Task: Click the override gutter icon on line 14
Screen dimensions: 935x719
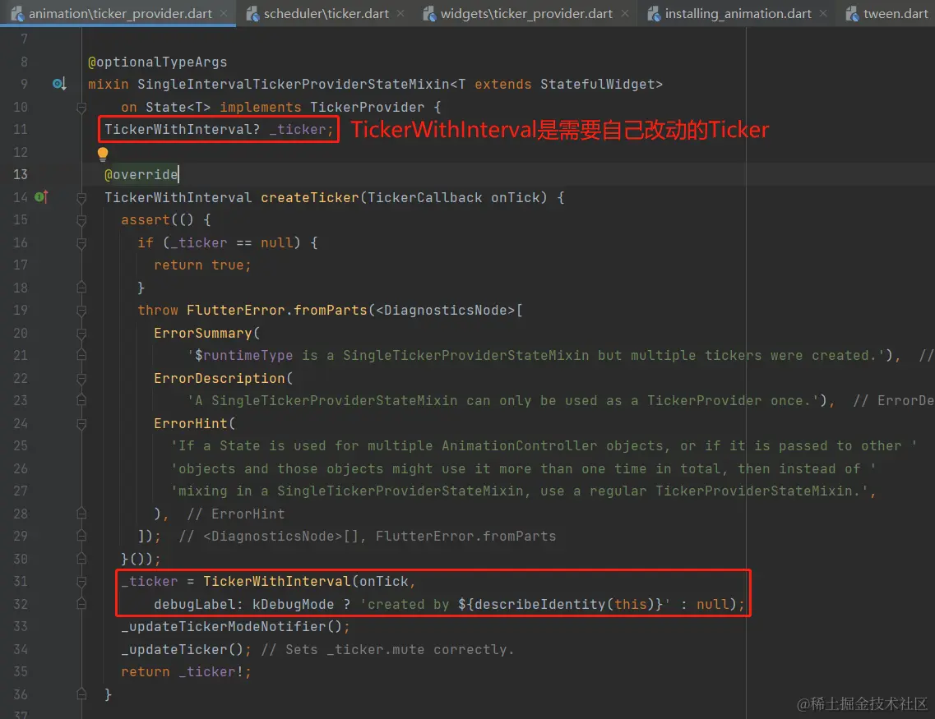Action: coord(41,196)
